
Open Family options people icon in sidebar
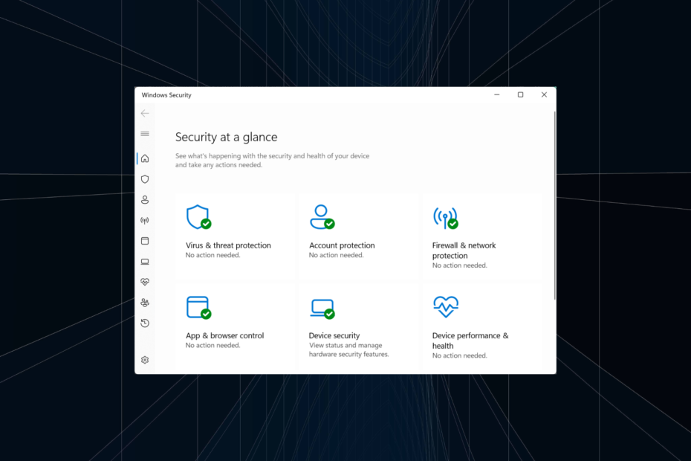(145, 303)
